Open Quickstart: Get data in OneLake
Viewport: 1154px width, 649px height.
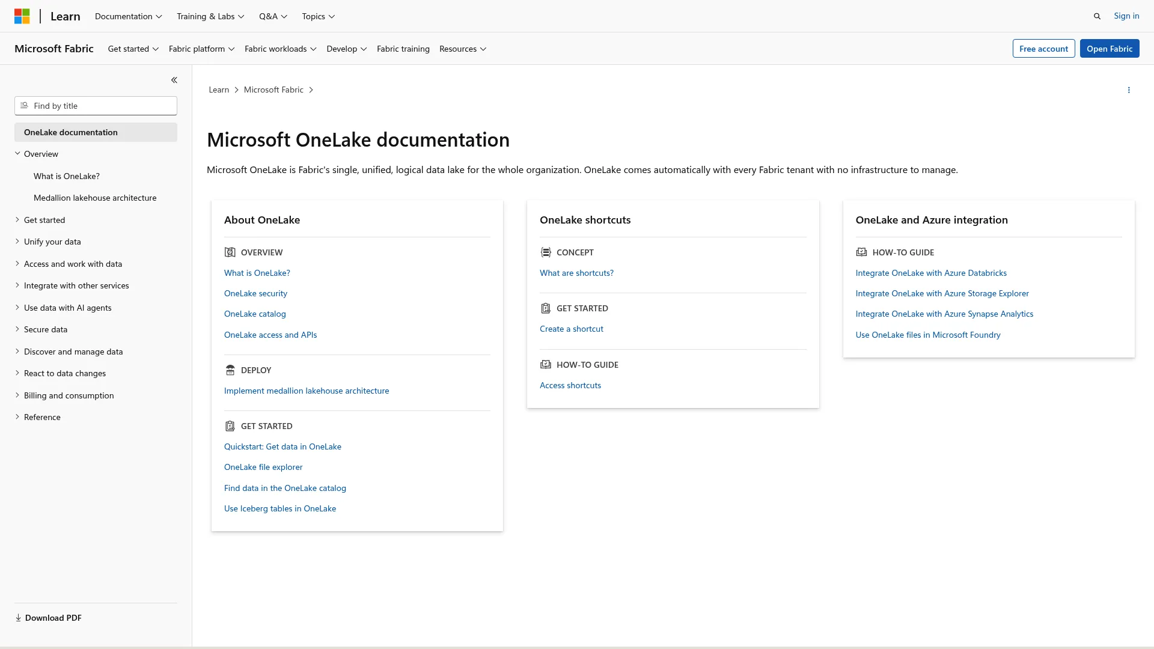[x=282, y=446]
